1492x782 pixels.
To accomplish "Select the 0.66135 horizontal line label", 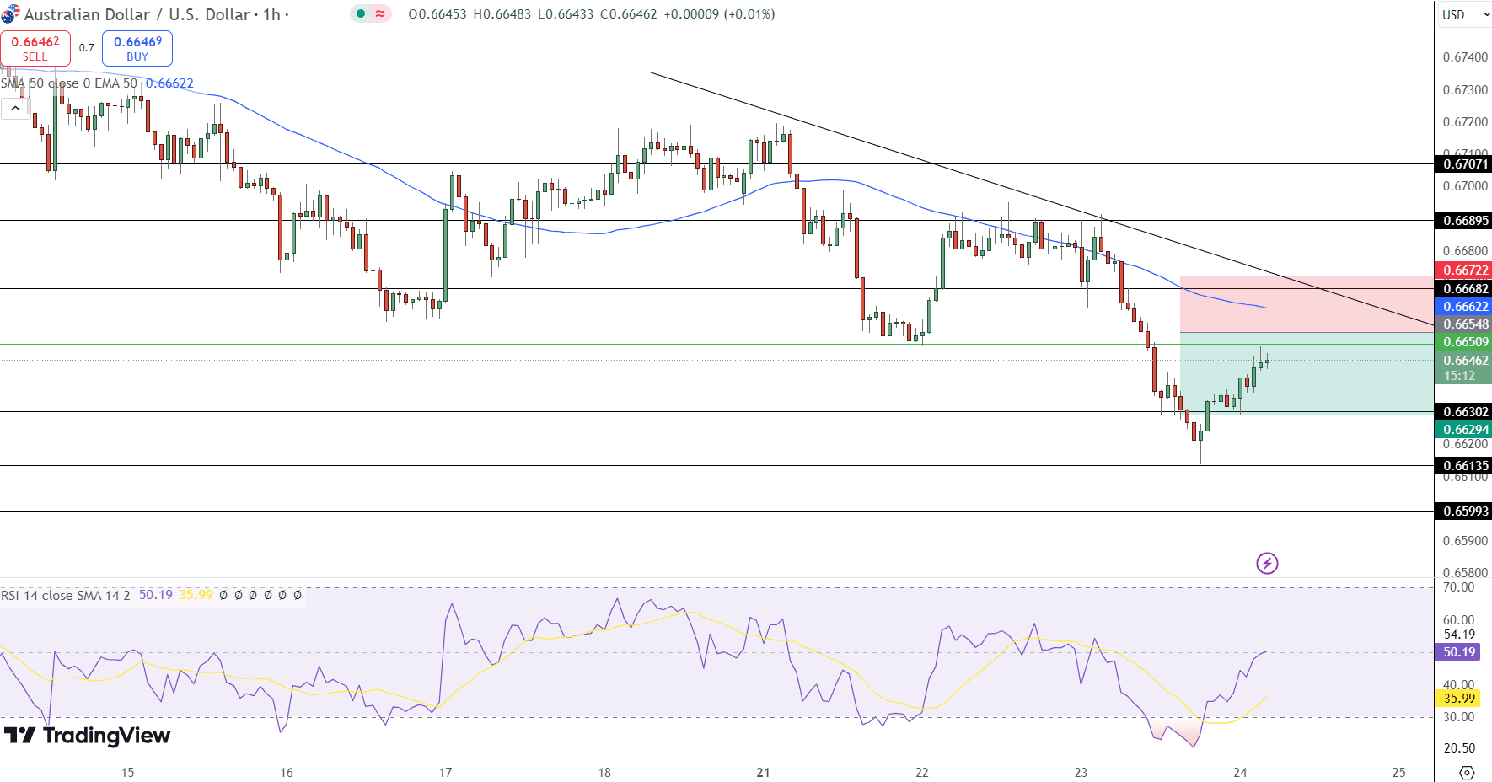I will point(1464,466).
